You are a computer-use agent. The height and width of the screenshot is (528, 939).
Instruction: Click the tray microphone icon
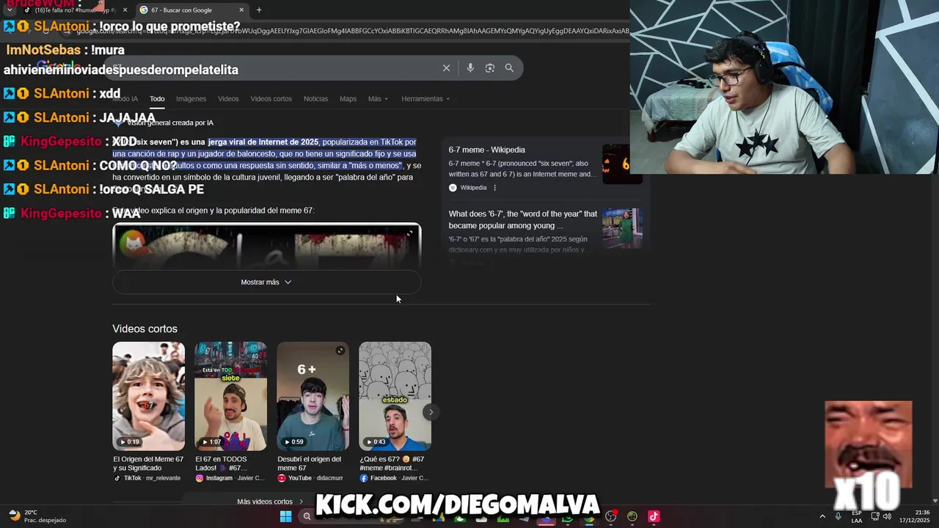[x=838, y=516]
